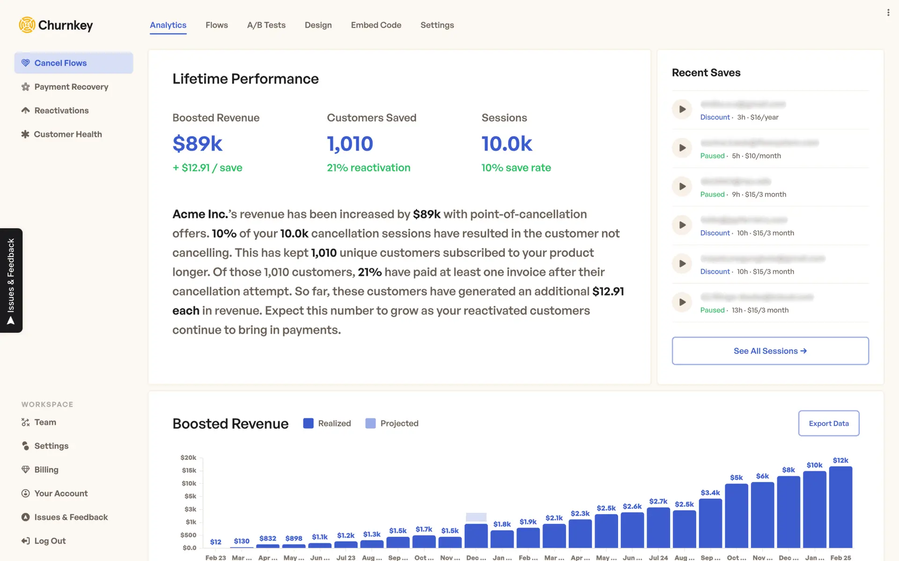Screen dimensions: 899x561
Task: Play the first Discount $16/year session
Action: pos(682,109)
